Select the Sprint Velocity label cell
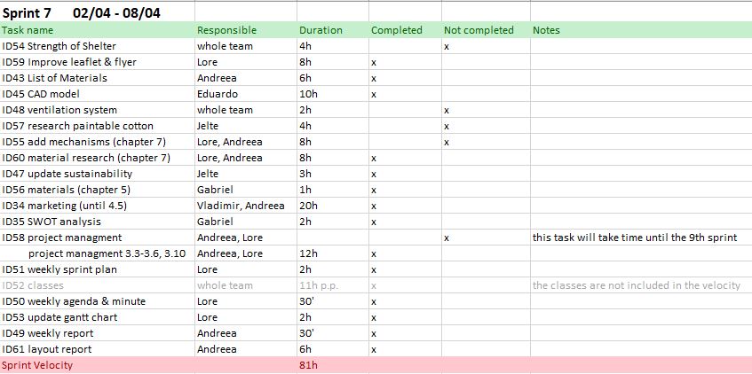Image resolution: width=752 pixels, height=374 pixels. (98, 365)
